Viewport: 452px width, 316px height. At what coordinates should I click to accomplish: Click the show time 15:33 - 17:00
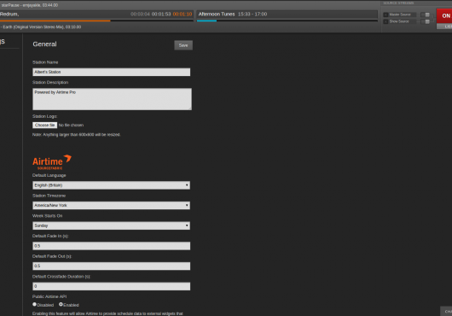[252, 15]
